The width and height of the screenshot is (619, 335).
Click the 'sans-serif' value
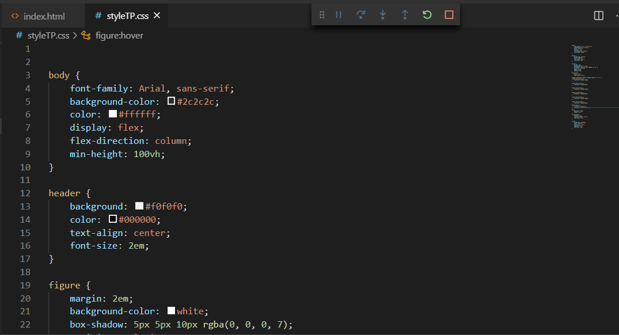(x=203, y=89)
